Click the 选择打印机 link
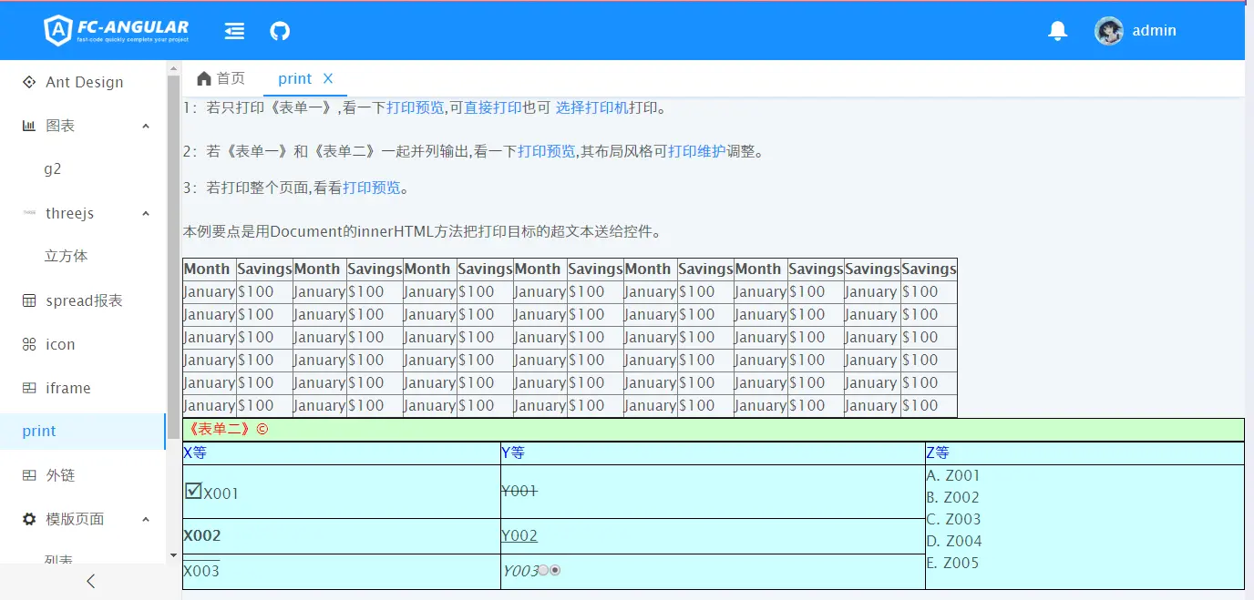Screen dimensions: 1254x600 [x=592, y=107]
